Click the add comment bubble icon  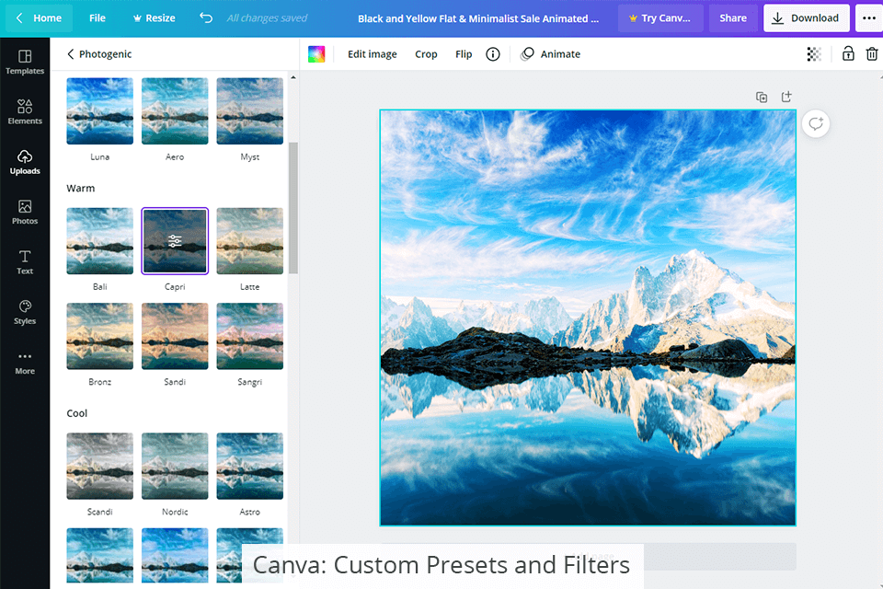pos(816,124)
